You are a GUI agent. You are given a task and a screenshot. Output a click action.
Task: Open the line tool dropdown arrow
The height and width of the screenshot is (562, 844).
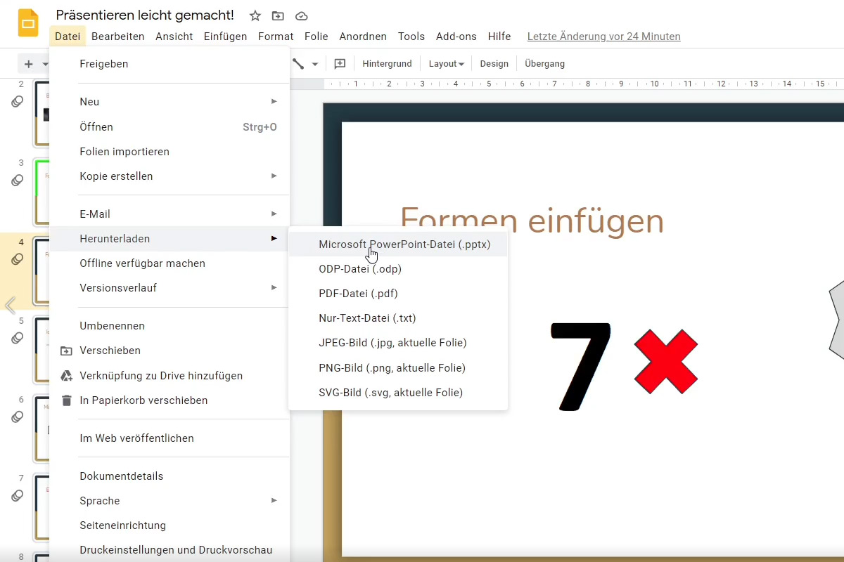tap(315, 64)
